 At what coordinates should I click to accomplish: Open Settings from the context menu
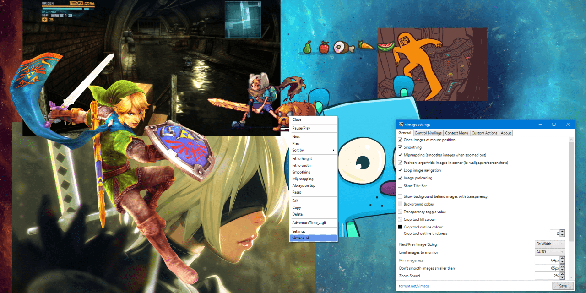coord(313,231)
